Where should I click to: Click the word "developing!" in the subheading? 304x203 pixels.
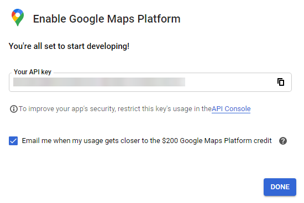pyautogui.click(x=108, y=46)
